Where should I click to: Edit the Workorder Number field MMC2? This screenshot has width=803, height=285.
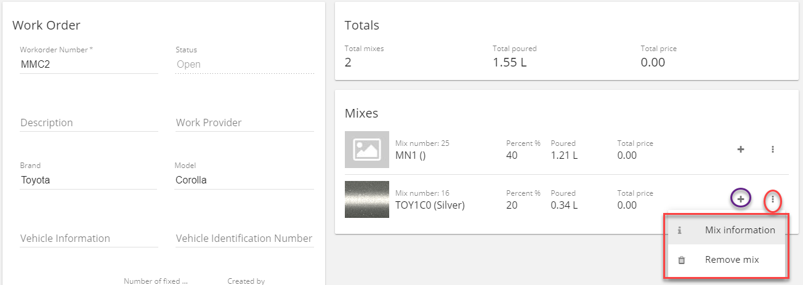(89, 64)
